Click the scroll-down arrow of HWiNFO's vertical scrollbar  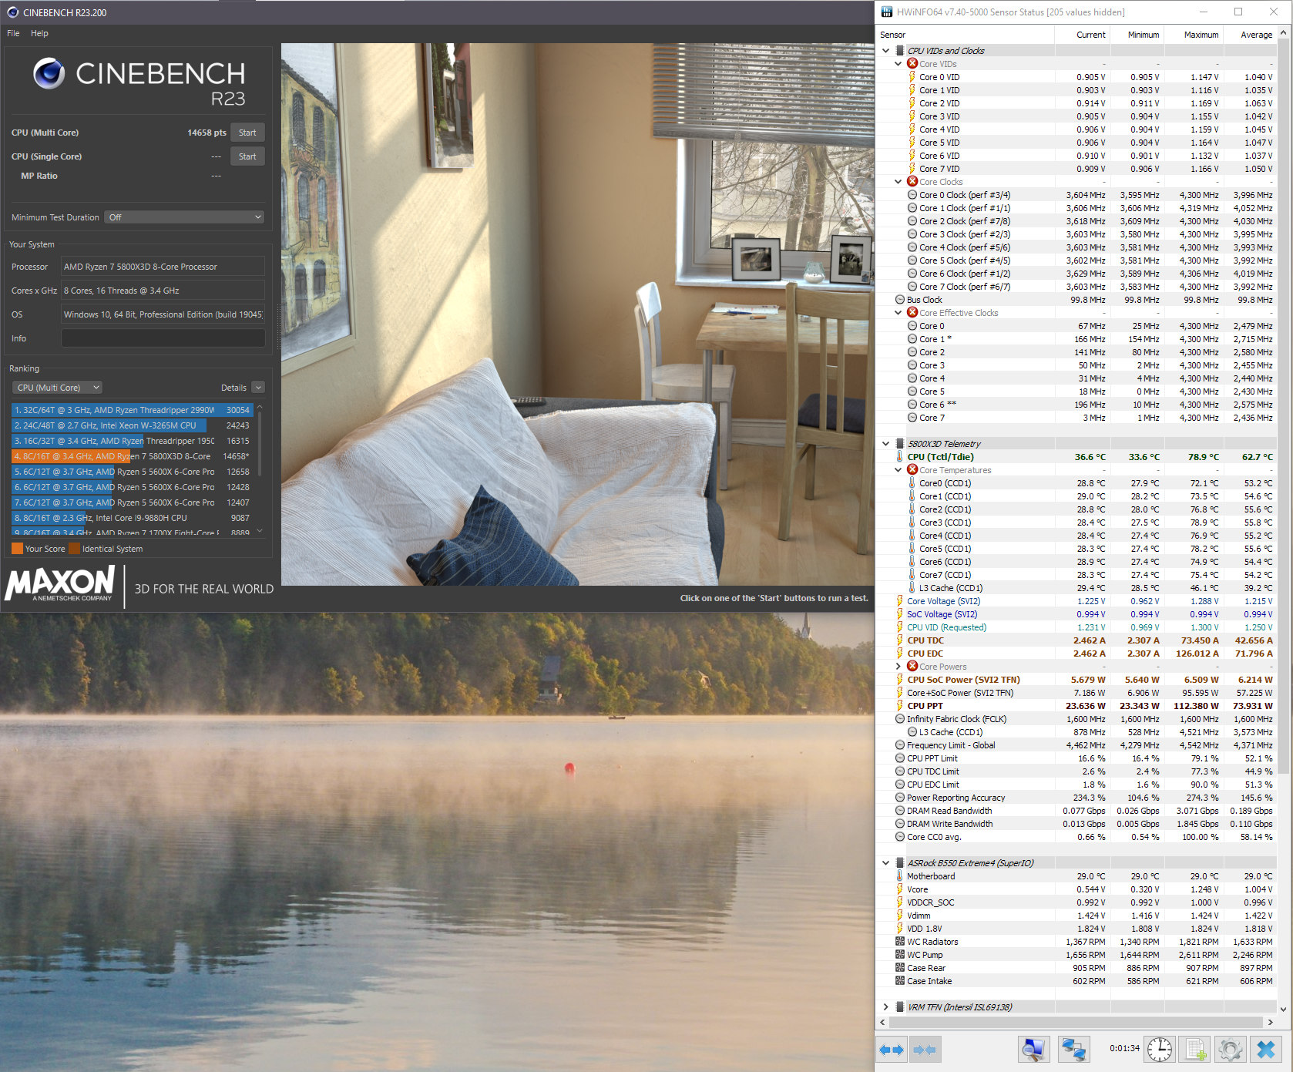tap(1284, 1009)
